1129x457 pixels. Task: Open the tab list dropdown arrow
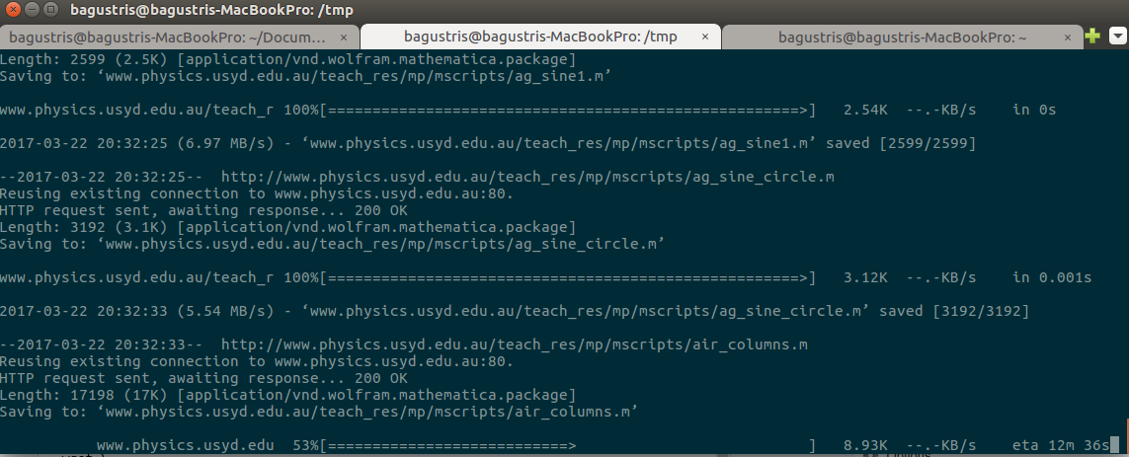coord(1117,36)
